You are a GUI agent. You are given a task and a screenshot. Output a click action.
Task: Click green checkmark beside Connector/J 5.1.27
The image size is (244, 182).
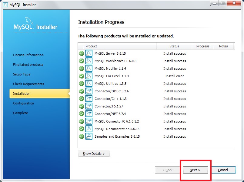point(82,106)
